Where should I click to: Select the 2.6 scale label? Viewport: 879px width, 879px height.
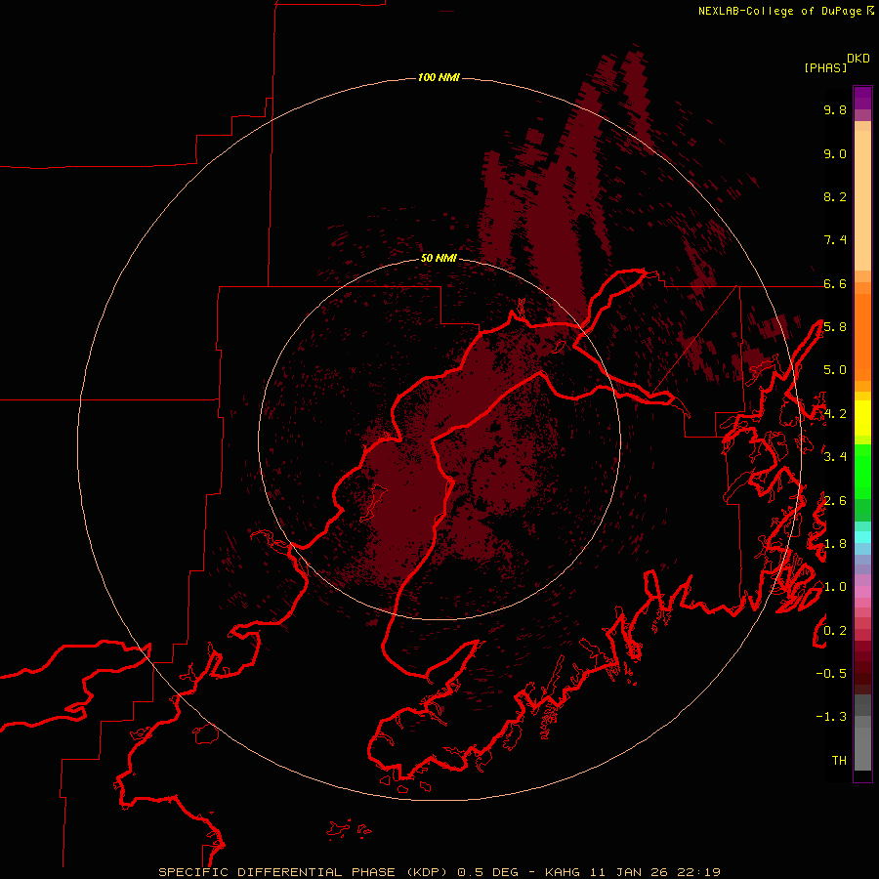(835, 500)
